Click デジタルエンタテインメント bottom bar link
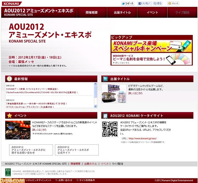Viewport: 198px width, 183px height. 38,180
